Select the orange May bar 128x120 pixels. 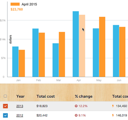tap(102, 47)
